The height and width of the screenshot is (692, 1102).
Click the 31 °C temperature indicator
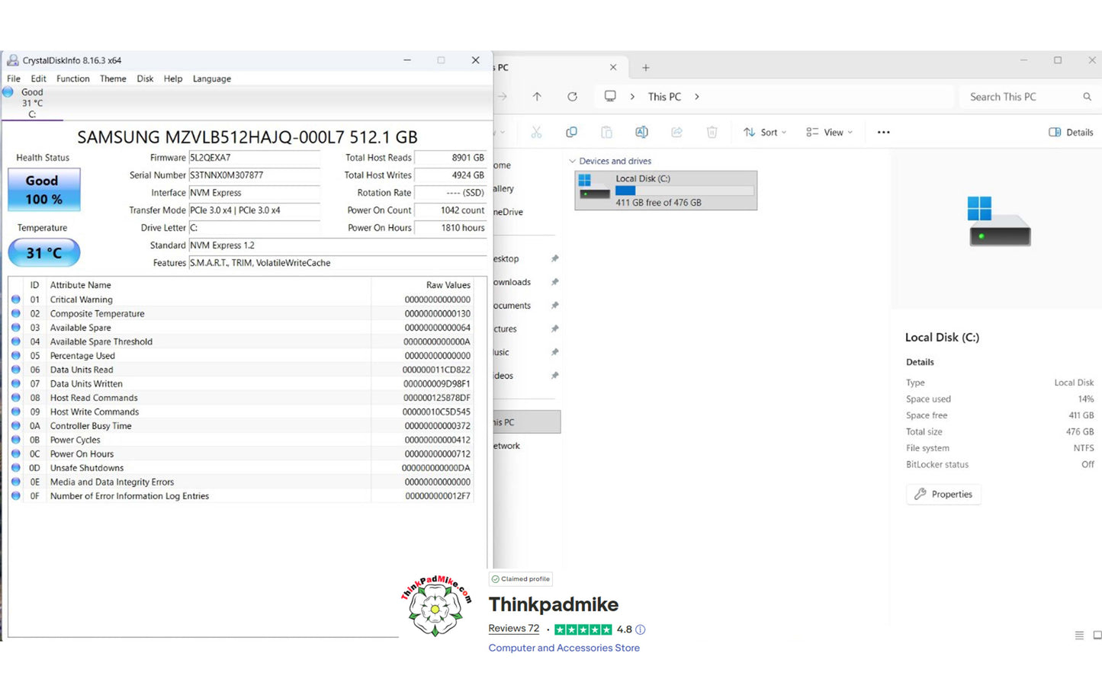coord(43,253)
